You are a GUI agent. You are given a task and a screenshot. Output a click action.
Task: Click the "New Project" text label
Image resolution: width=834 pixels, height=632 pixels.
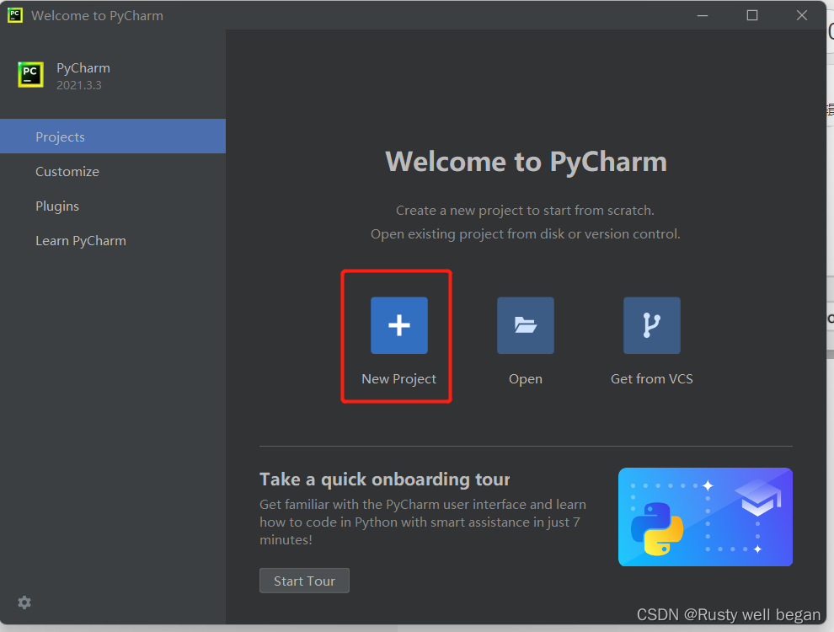pos(398,379)
